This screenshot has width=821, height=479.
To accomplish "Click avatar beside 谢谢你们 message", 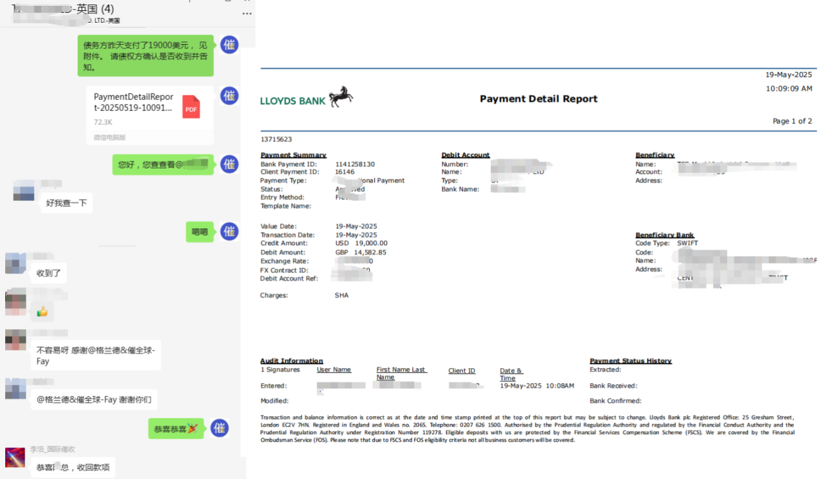I will pyautogui.click(x=16, y=389).
